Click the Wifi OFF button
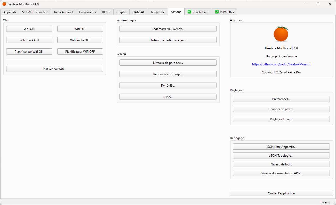The image size is (336, 205). click(80, 29)
